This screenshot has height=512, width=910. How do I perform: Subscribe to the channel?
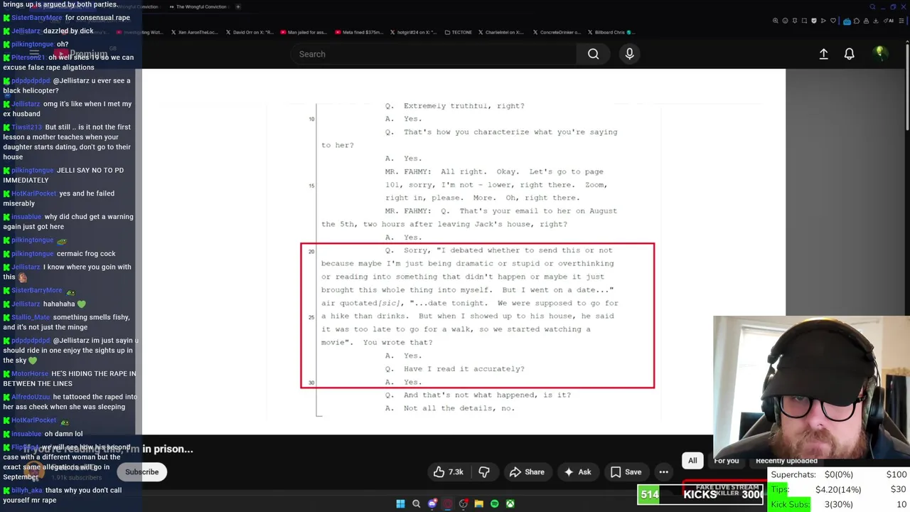tap(142, 472)
